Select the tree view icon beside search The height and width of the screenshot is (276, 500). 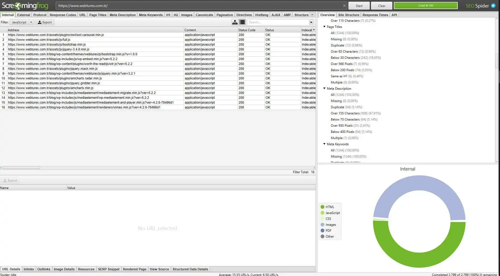235,22
